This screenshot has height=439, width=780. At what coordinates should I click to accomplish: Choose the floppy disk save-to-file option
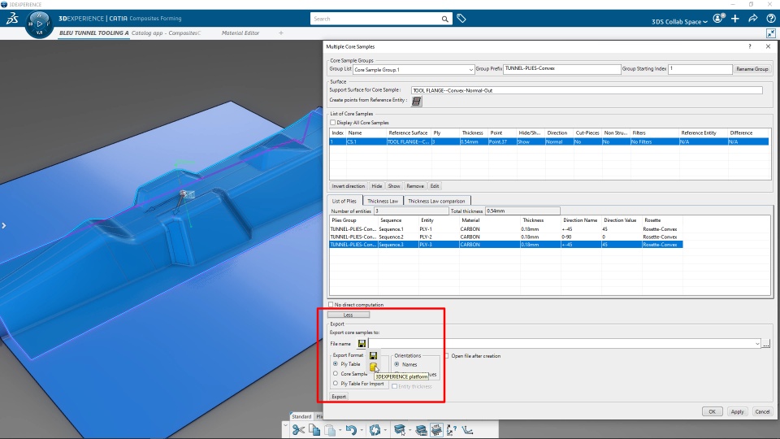click(373, 355)
